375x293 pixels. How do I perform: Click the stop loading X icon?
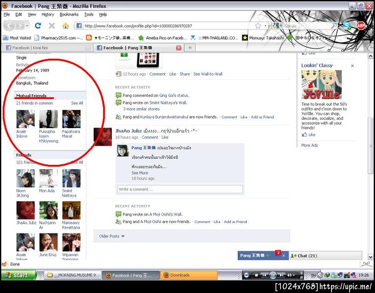[x=52, y=26]
